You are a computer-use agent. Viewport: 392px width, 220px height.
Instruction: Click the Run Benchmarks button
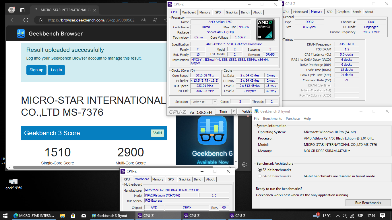pos(368,203)
